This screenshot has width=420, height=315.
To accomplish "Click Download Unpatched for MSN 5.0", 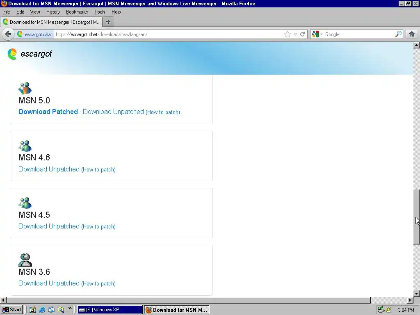I will 113,112.
